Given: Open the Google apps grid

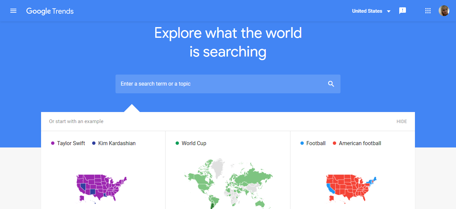Looking at the screenshot, I should pos(428,11).
